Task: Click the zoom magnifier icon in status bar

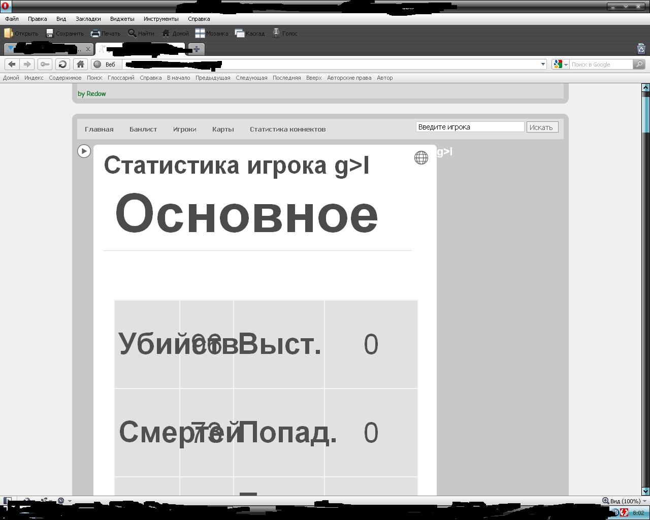Action: pos(605,501)
